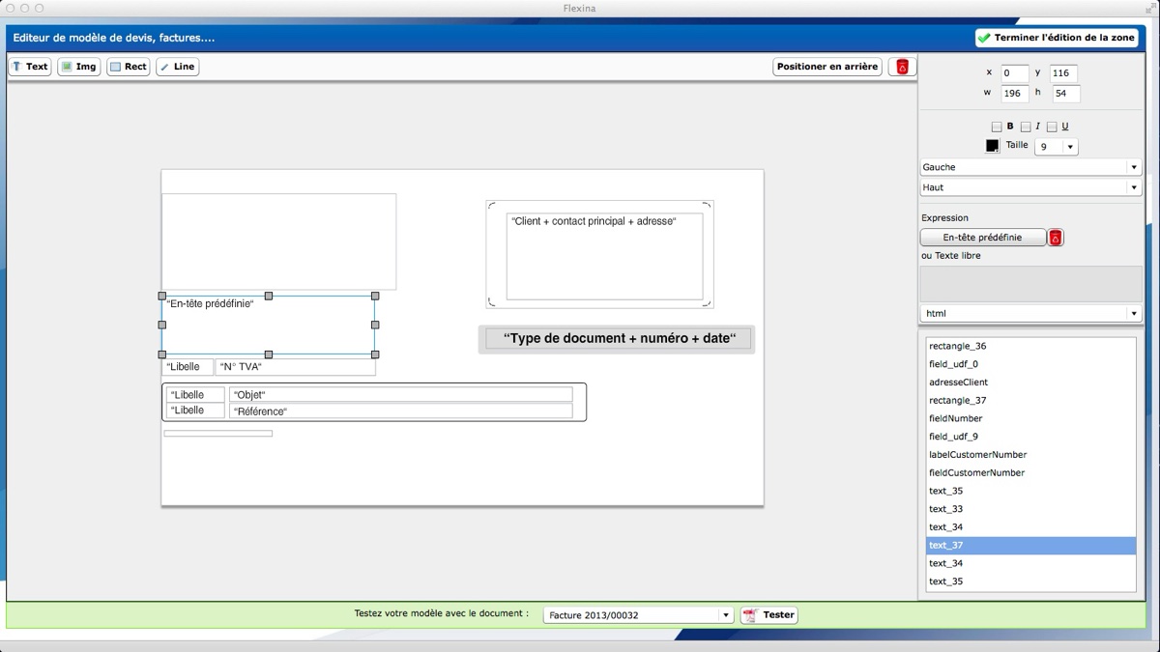Select fieldCustomerNumber in the element list

pos(1030,473)
